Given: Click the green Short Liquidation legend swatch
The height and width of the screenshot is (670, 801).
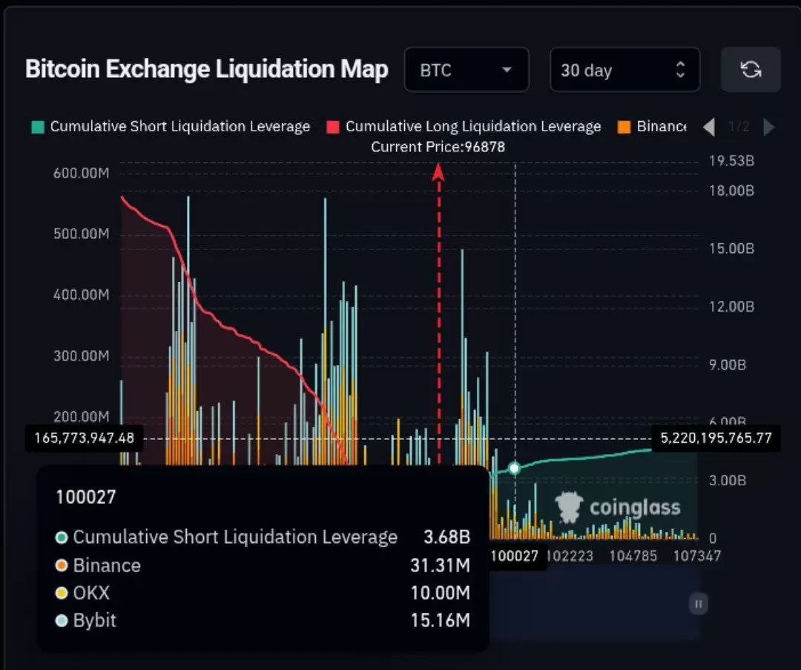Looking at the screenshot, I should [x=38, y=127].
